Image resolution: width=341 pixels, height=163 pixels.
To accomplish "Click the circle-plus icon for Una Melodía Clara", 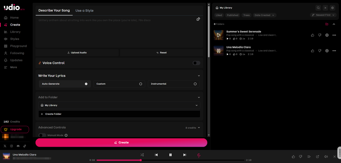I will [x=327, y=51].
